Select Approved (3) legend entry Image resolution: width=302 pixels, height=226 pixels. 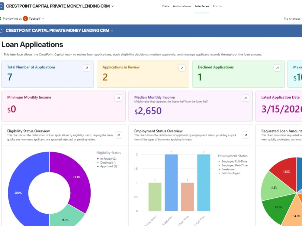tap(107, 166)
